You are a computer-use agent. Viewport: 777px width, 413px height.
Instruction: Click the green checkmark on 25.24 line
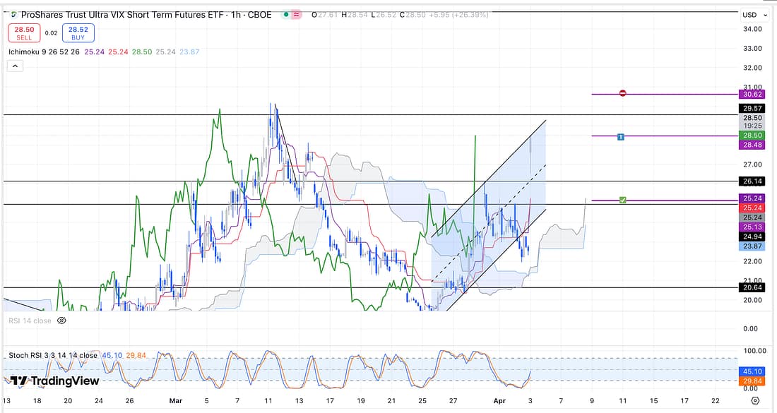tap(622, 200)
